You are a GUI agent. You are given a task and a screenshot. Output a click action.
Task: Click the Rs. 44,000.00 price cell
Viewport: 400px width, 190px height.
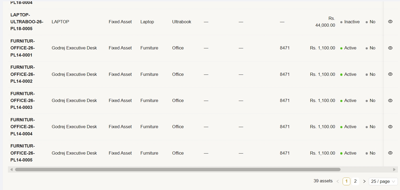point(325,22)
